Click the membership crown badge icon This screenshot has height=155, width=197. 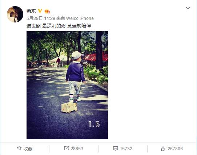pyautogui.click(x=47, y=11)
